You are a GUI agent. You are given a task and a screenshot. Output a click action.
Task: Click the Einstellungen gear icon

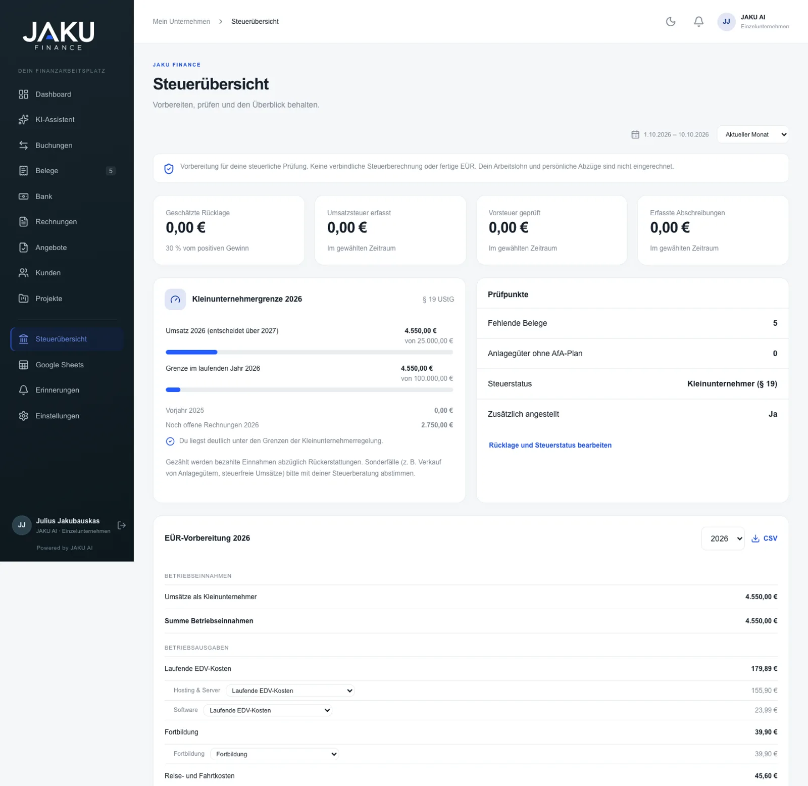click(23, 416)
